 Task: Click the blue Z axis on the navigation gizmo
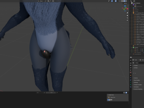tap(125, 6)
